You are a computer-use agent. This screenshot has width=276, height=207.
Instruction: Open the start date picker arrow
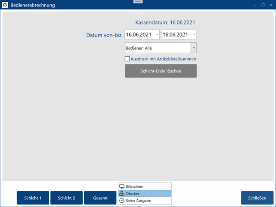(157, 34)
